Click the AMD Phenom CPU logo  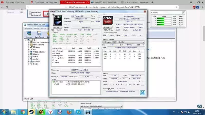click(x=57, y=20)
